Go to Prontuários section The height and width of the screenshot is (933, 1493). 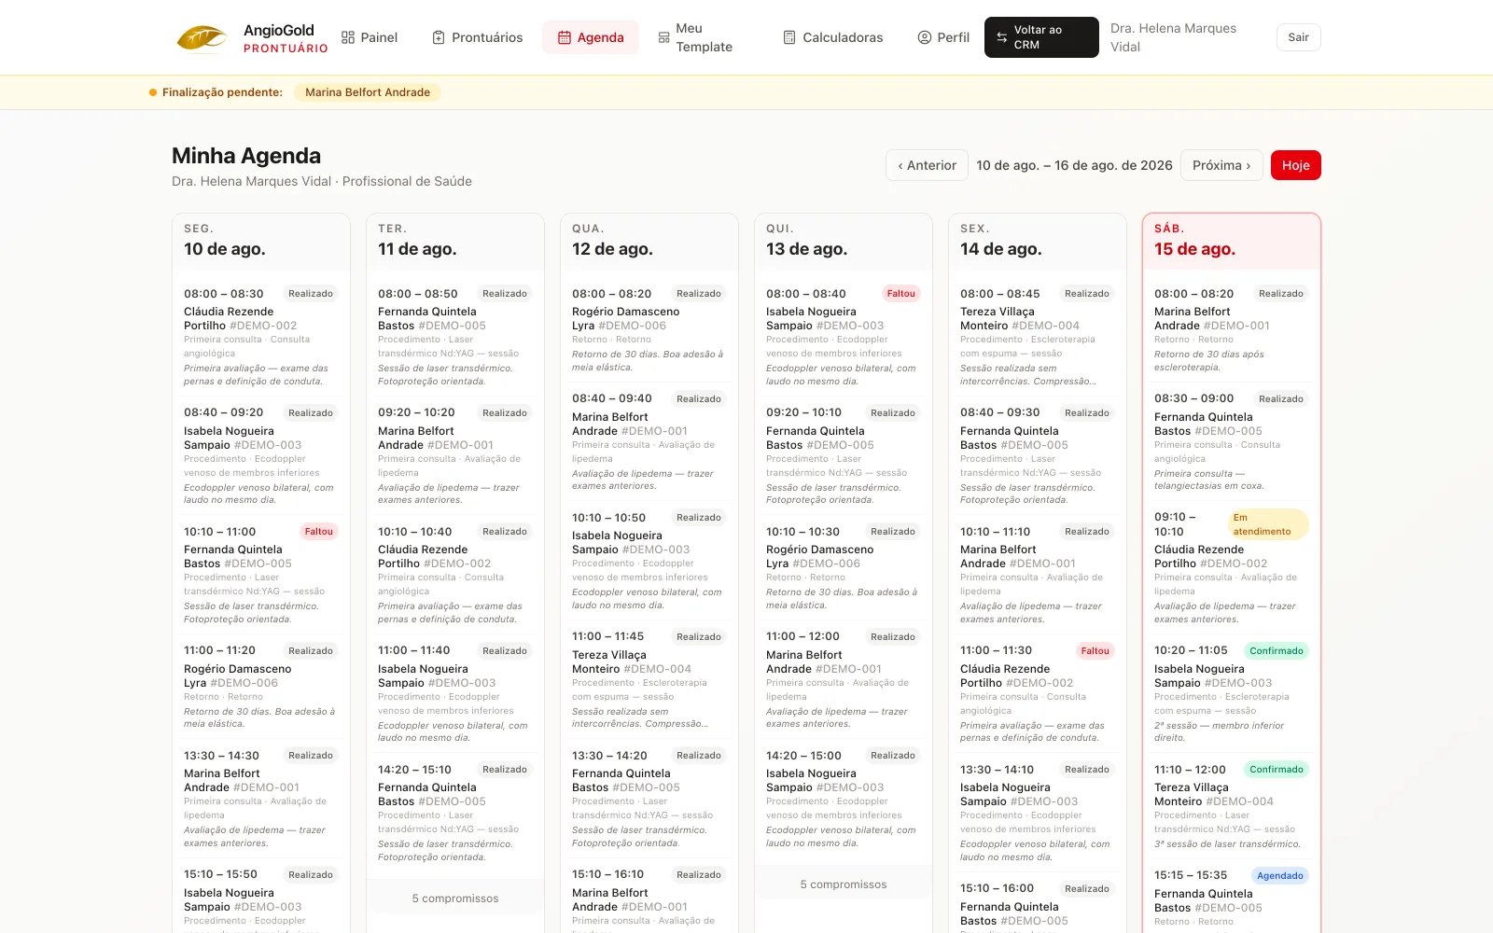click(478, 37)
